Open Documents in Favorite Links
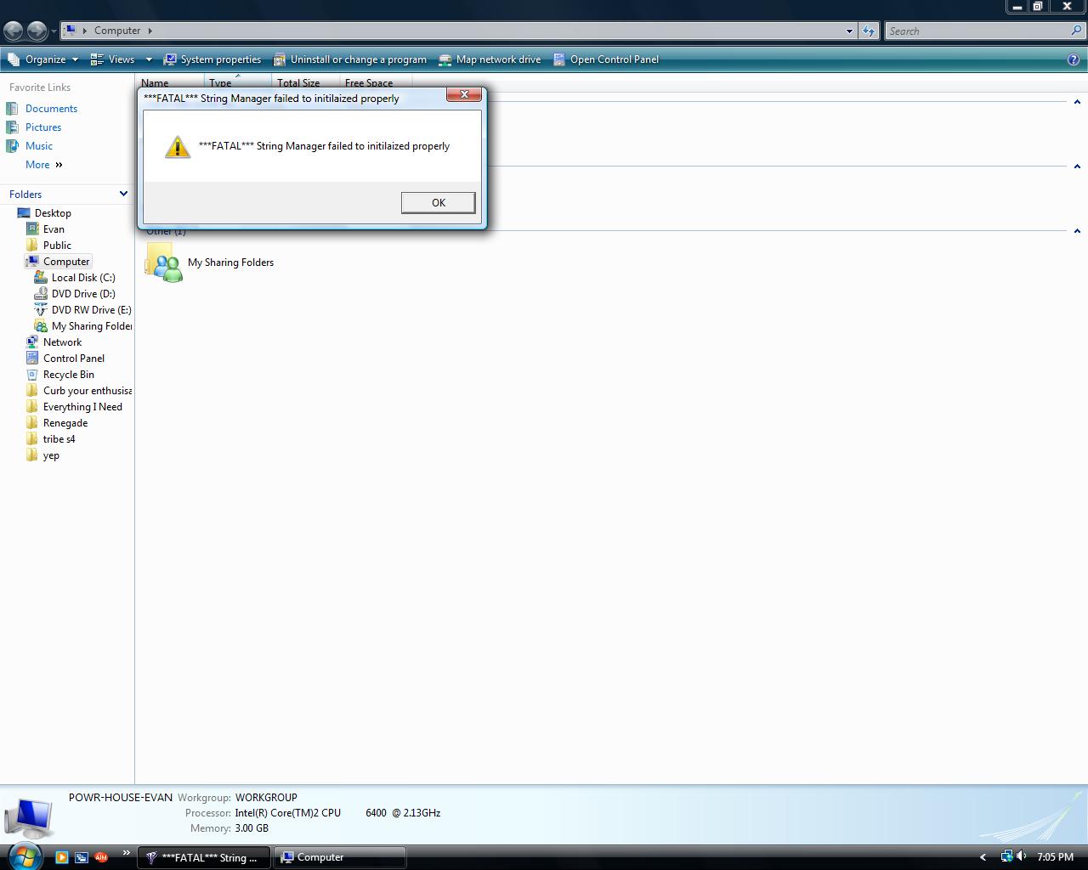The image size is (1088, 870). click(51, 109)
